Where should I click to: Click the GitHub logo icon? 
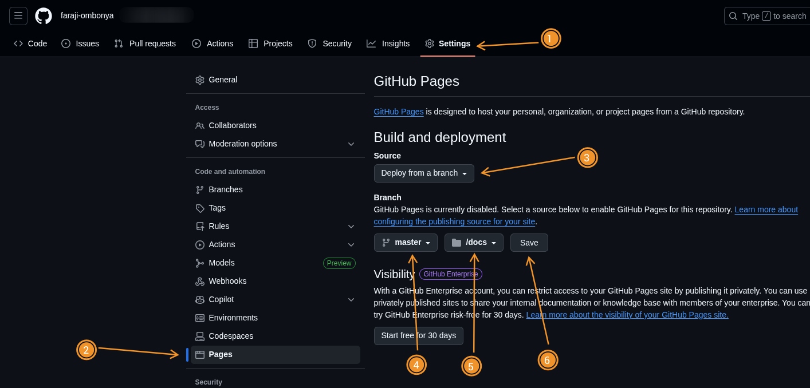[44, 16]
